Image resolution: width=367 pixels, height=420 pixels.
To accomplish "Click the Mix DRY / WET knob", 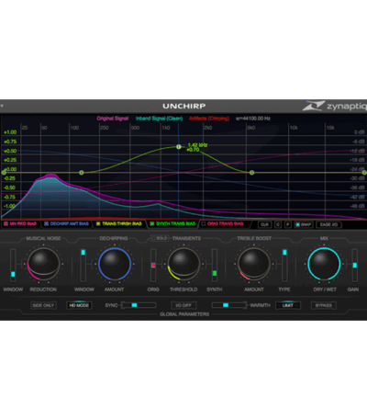I will (324, 264).
